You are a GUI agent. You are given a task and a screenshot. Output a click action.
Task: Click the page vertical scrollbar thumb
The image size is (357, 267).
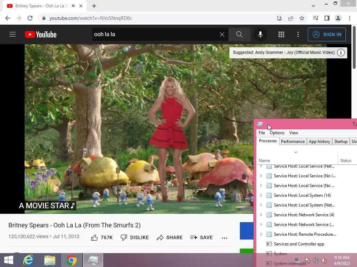point(354,47)
